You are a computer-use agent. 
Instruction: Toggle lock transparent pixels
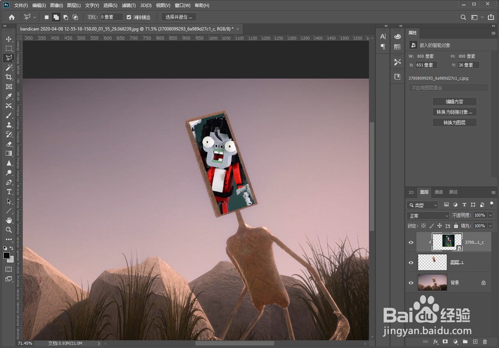tap(423, 226)
